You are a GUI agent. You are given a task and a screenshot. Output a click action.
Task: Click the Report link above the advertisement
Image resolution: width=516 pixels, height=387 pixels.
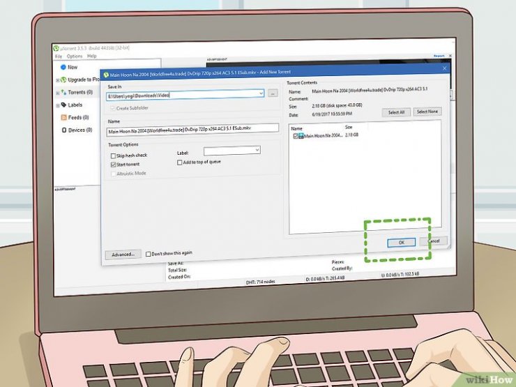[x=439, y=56]
